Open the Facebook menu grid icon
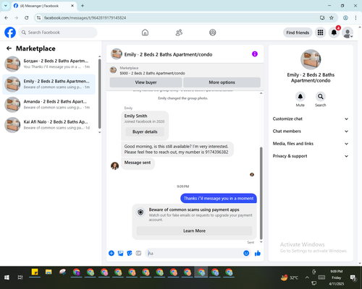 point(320,33)
